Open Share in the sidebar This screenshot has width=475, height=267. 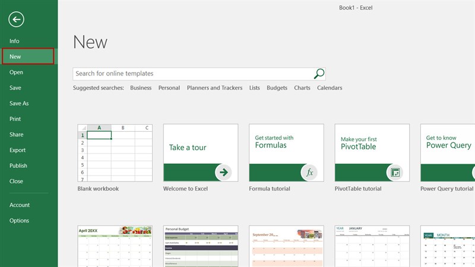[x=17, y=135]
